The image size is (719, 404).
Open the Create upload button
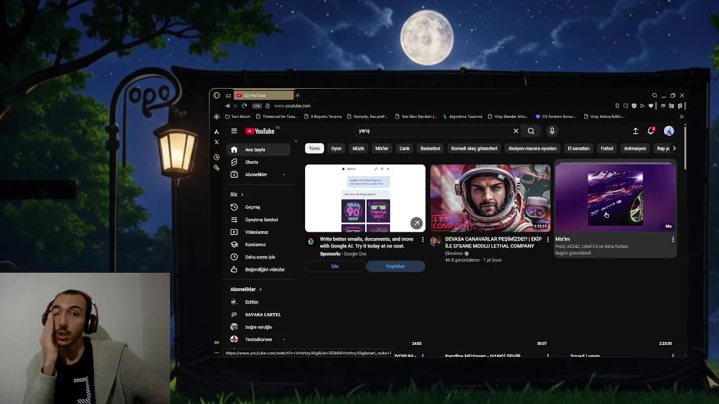pos(635,131)
